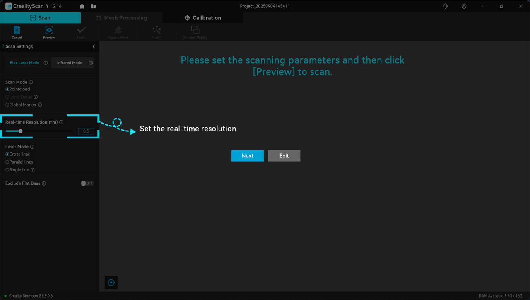The width and height of the screenshot is (530, 300).
Task: Show info for Real-time Resolution
Action: coord(61,122)
